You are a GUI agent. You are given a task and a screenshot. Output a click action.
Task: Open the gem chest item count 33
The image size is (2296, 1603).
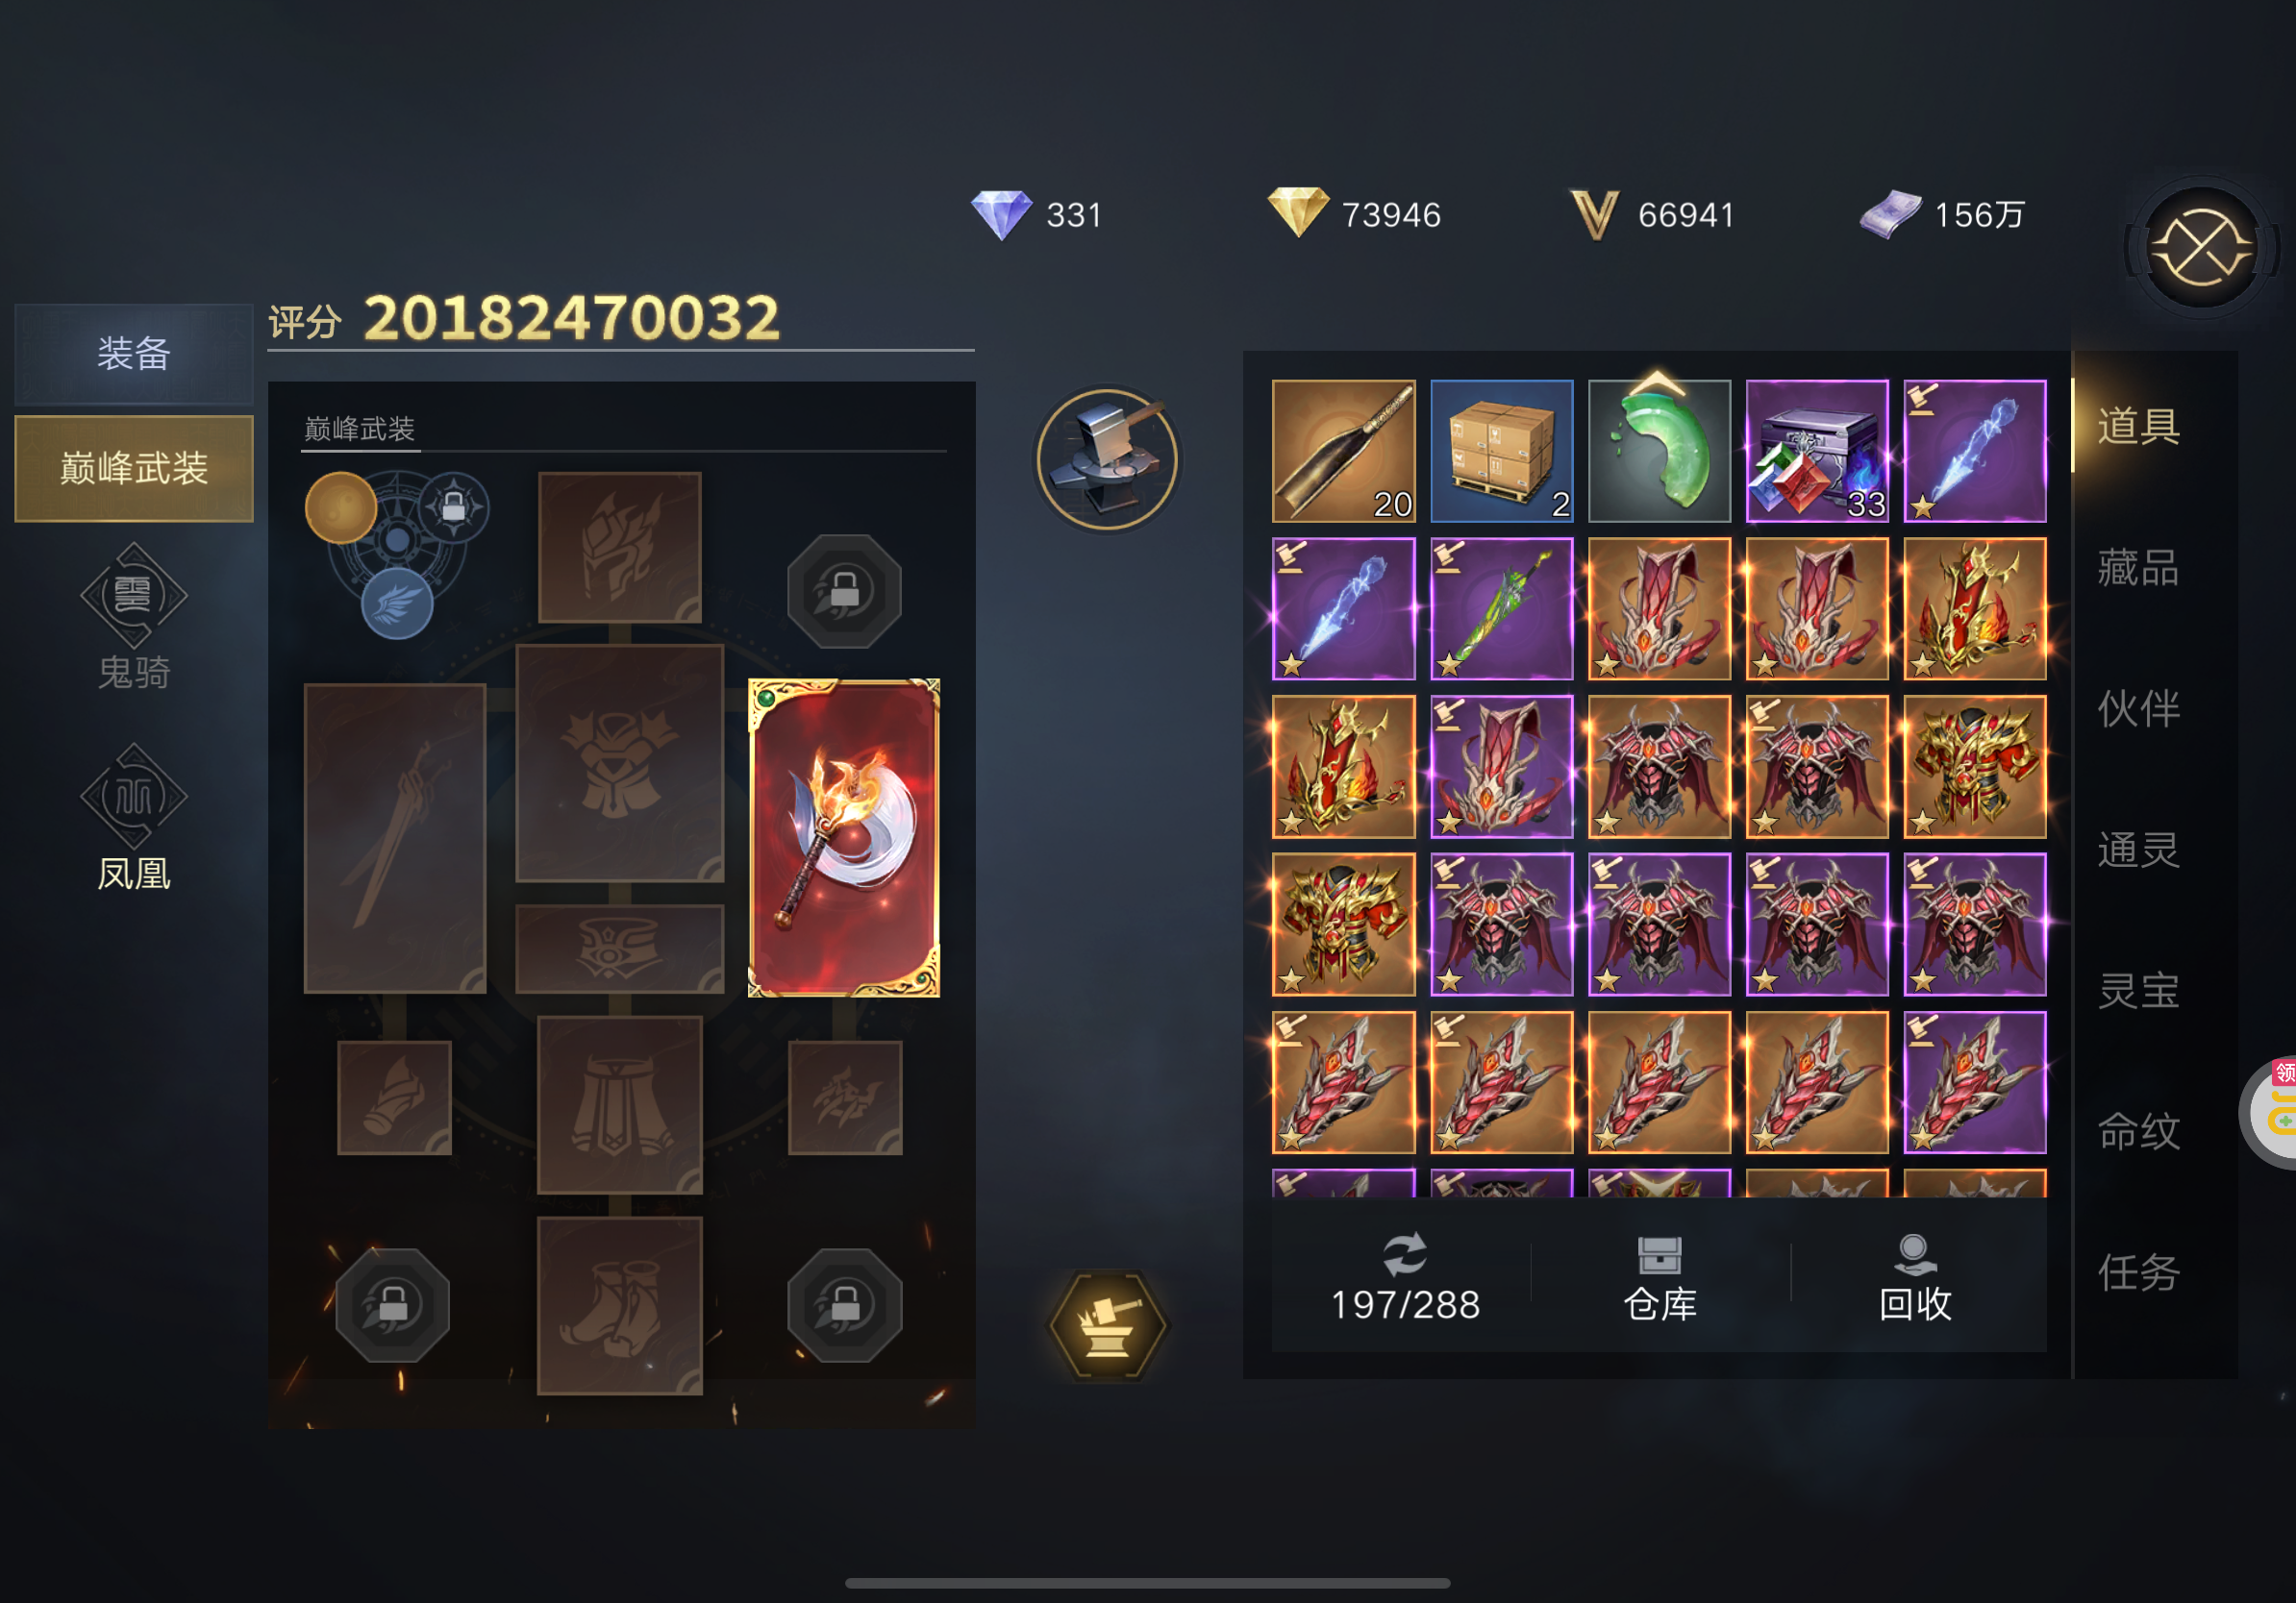click(x=1817, y=451)
